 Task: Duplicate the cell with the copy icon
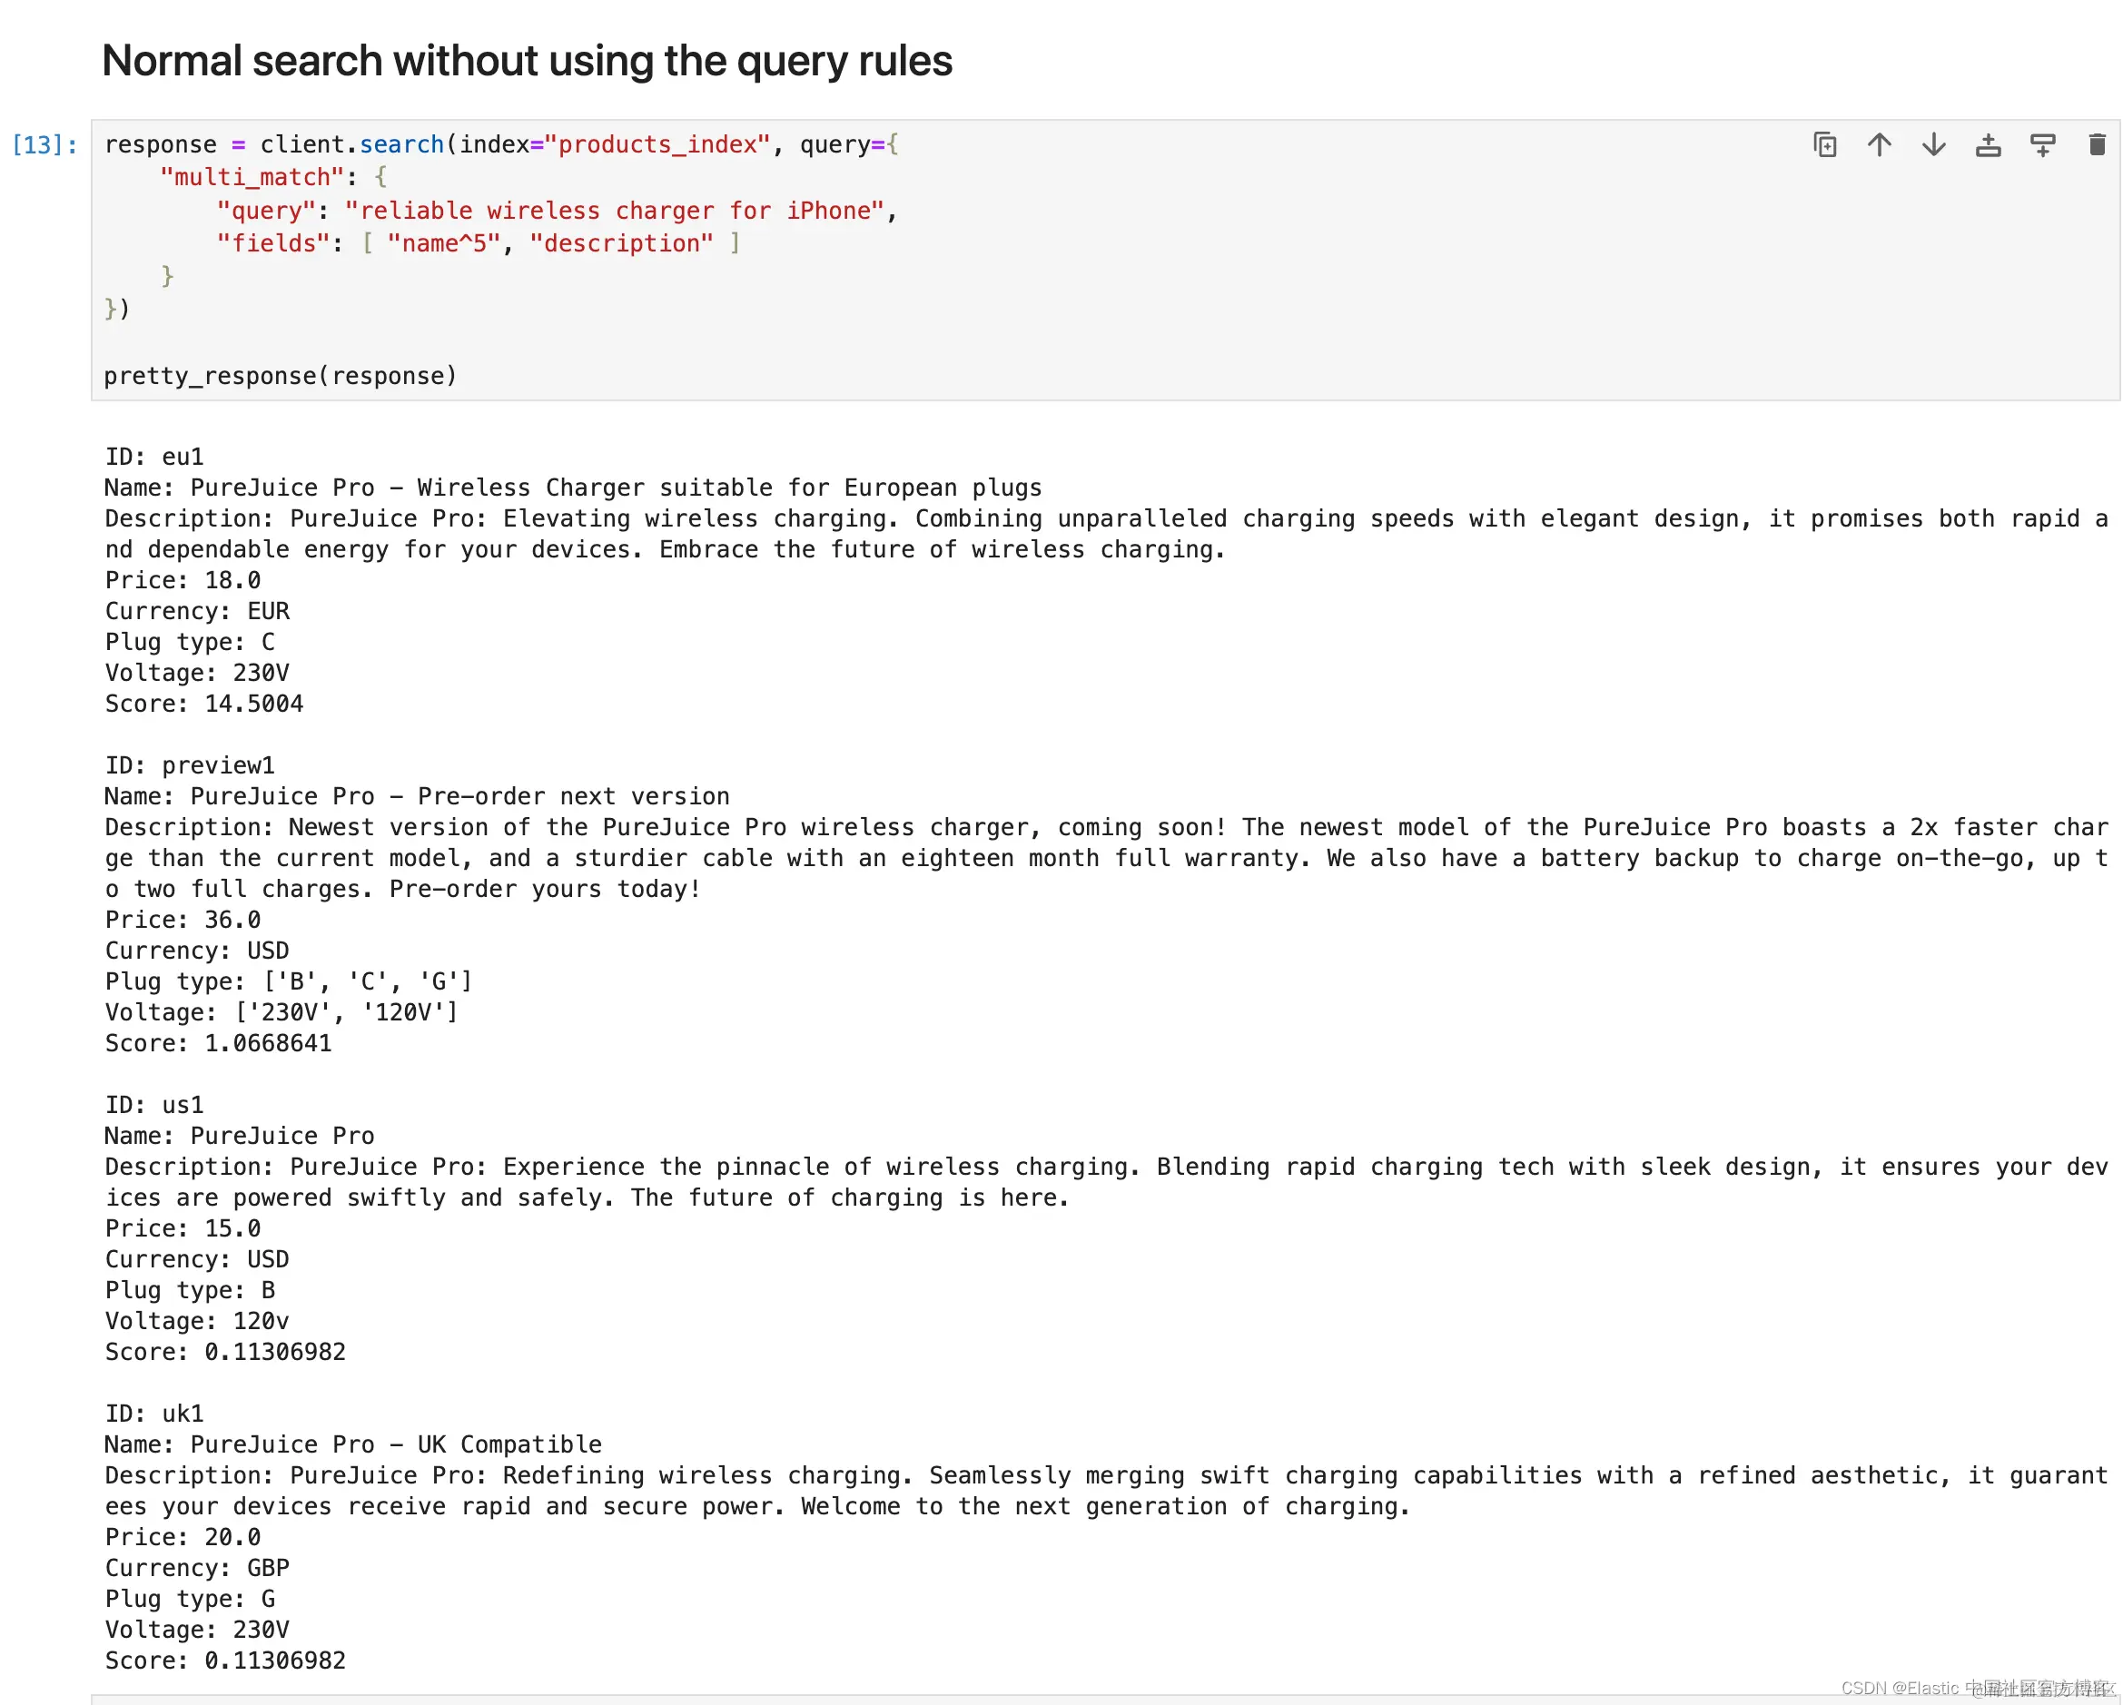click(1824, 145)
